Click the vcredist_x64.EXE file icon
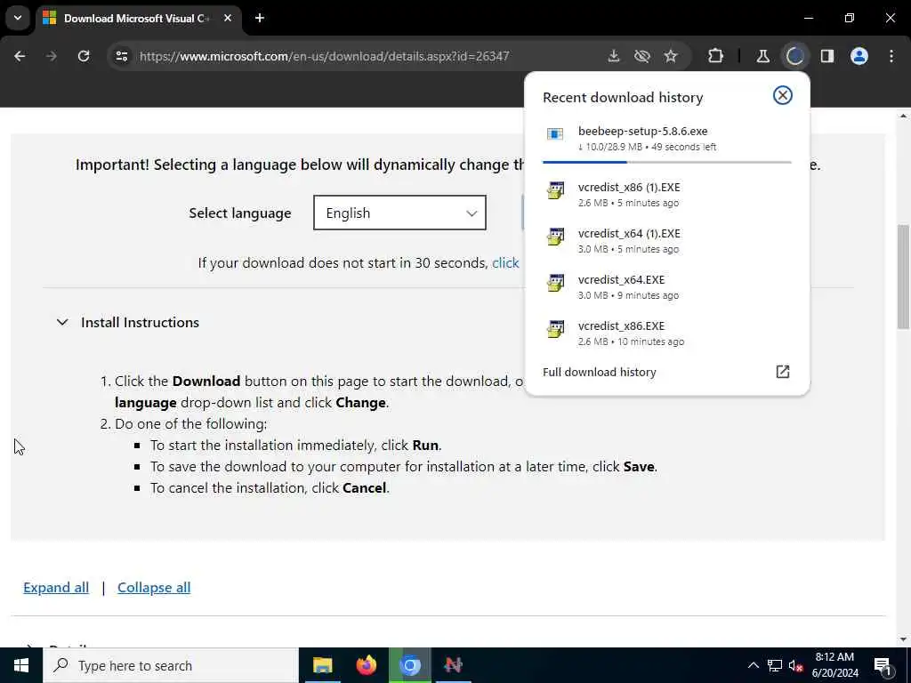 tap(555, 283)
